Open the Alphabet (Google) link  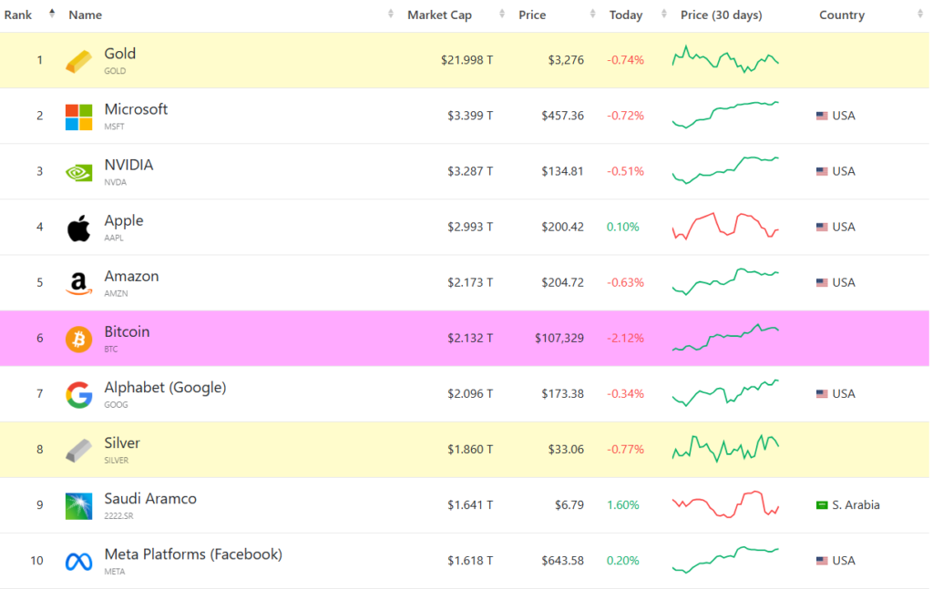coord(165,388)
